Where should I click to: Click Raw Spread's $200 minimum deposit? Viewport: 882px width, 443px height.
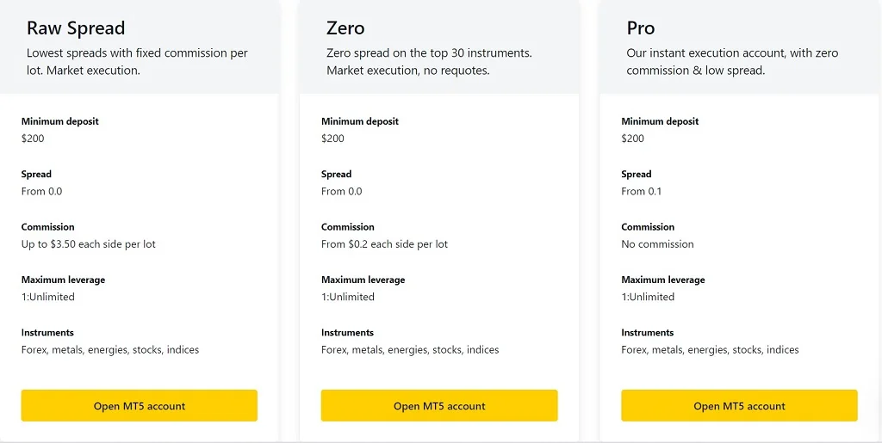33,138
